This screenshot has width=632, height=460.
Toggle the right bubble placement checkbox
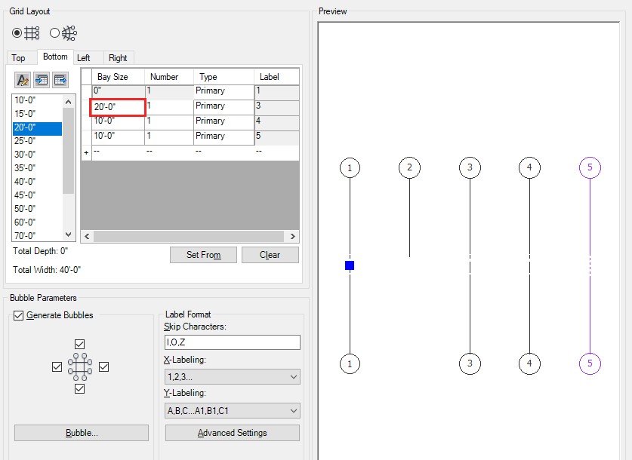[x=104, y=366]
